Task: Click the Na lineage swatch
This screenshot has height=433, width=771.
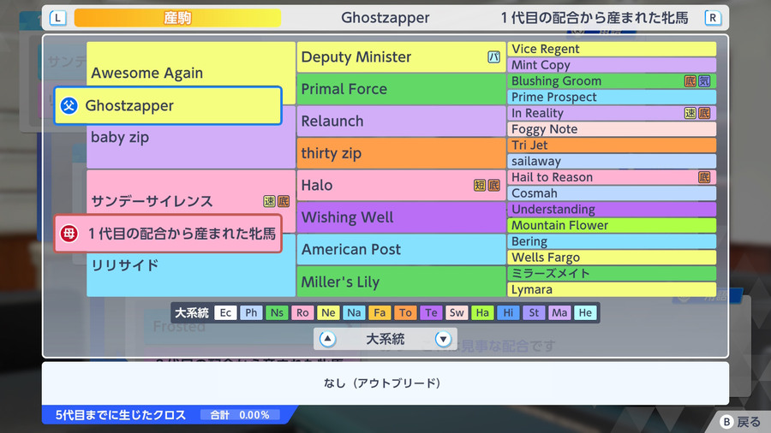Action: [354, 312]
